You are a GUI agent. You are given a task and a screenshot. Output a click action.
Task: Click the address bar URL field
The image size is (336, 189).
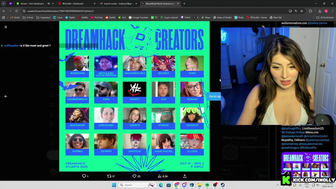(x=155, y=11)
